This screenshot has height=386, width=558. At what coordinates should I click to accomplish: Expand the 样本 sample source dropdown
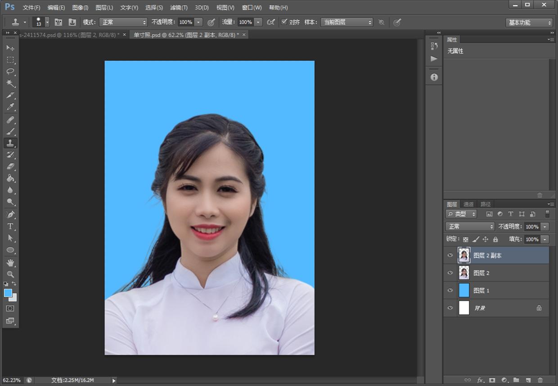(x=346, y=22)
